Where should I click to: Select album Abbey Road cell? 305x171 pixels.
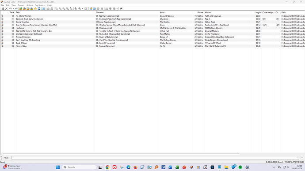point(210,22)
